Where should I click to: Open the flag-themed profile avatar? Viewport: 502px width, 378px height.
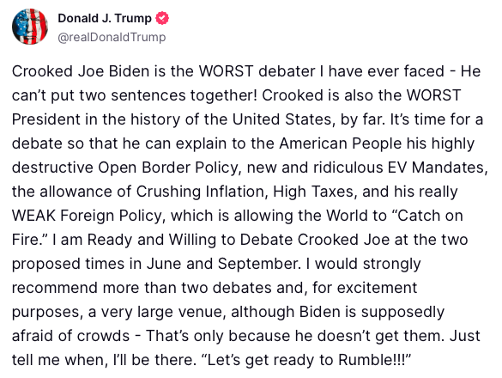pyautogui.click(x=30, y=27)
